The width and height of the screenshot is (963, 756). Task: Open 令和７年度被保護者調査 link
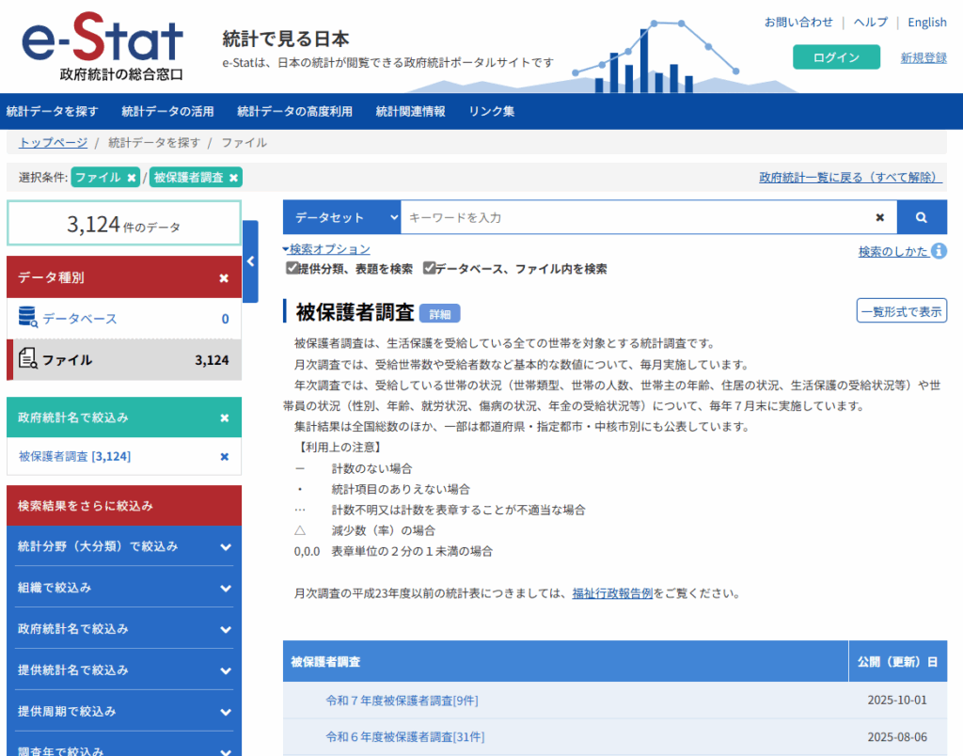point(402,701)
